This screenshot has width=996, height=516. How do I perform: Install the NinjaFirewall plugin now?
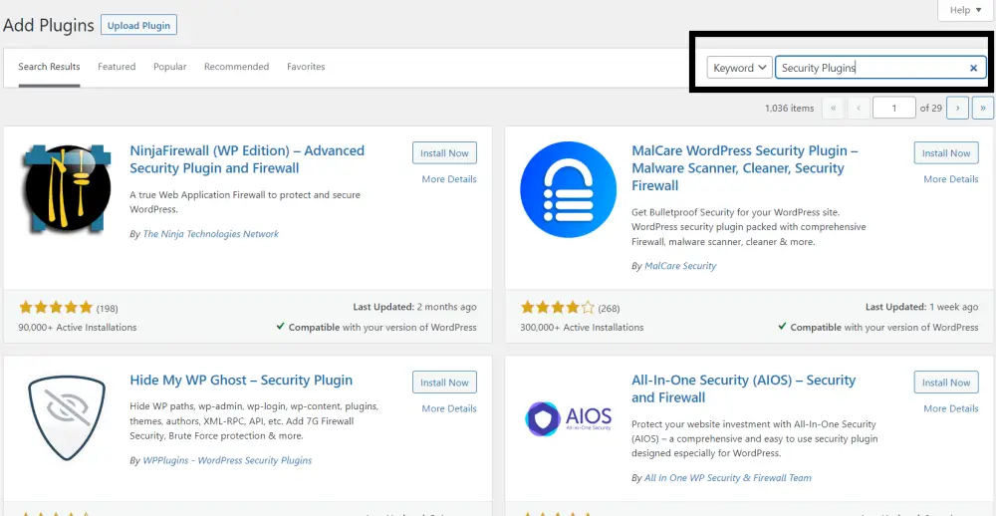[x=444, y=153]
